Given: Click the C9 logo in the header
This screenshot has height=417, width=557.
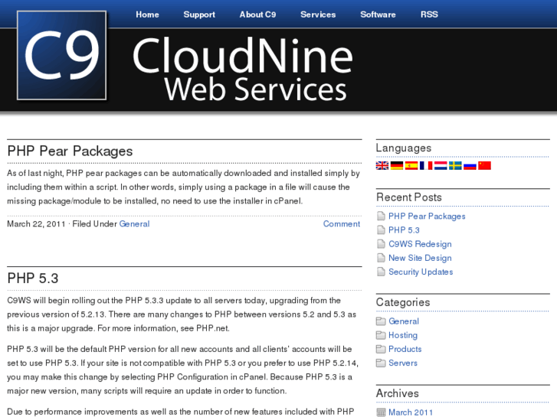Looking at the screenshot, I should point(62,56).
